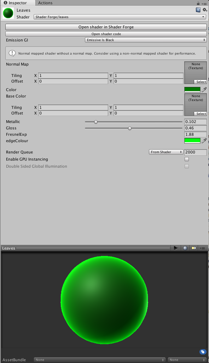209x363 pixels.
Task: Select the Inspector tab
Action: point(18,3)
